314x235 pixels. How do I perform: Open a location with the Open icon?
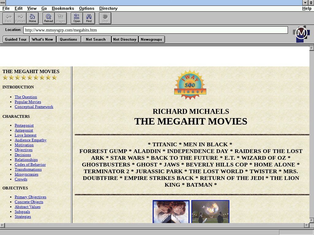click(x=77, y=18)
